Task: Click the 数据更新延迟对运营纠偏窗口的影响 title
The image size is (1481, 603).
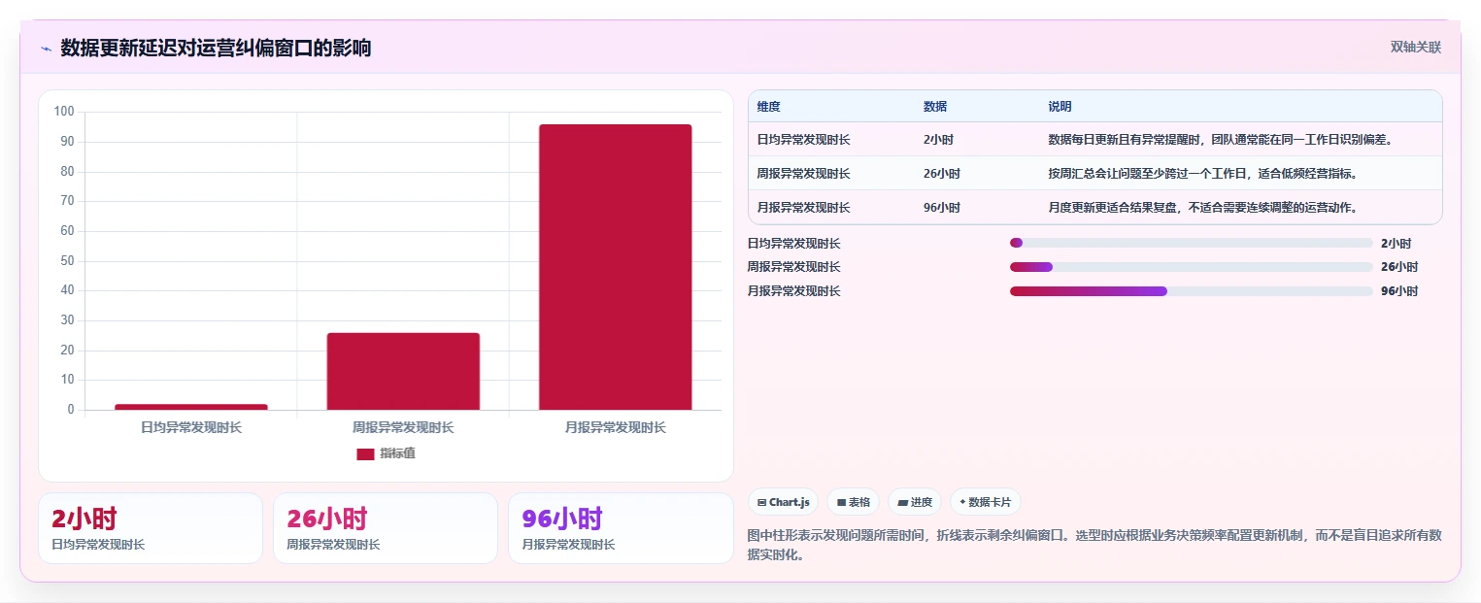Action: [216, 49]
